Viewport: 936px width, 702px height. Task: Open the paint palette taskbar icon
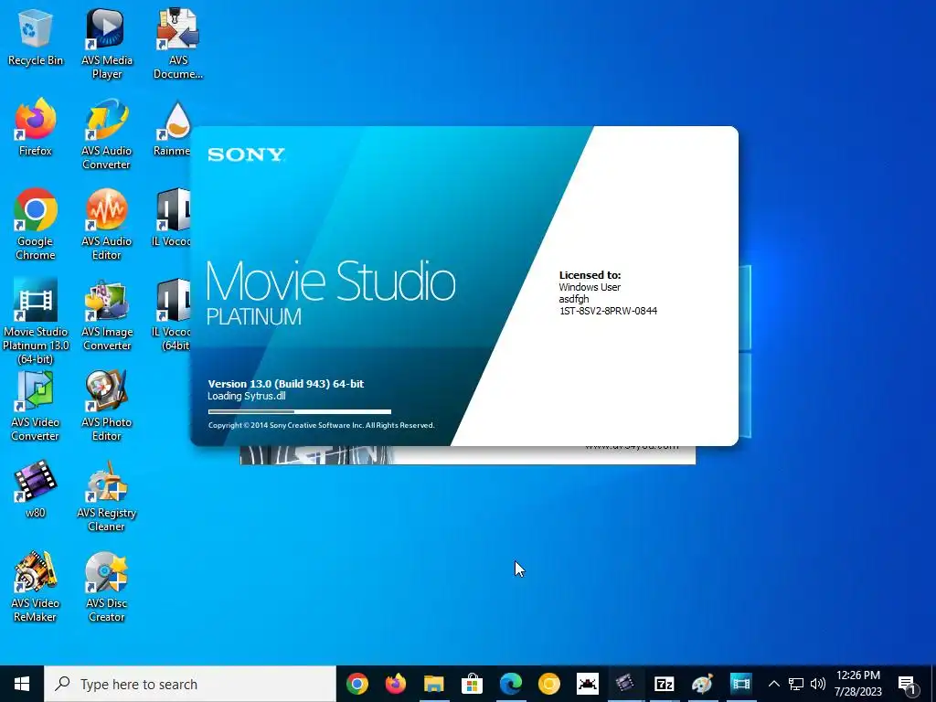(702, 684)
